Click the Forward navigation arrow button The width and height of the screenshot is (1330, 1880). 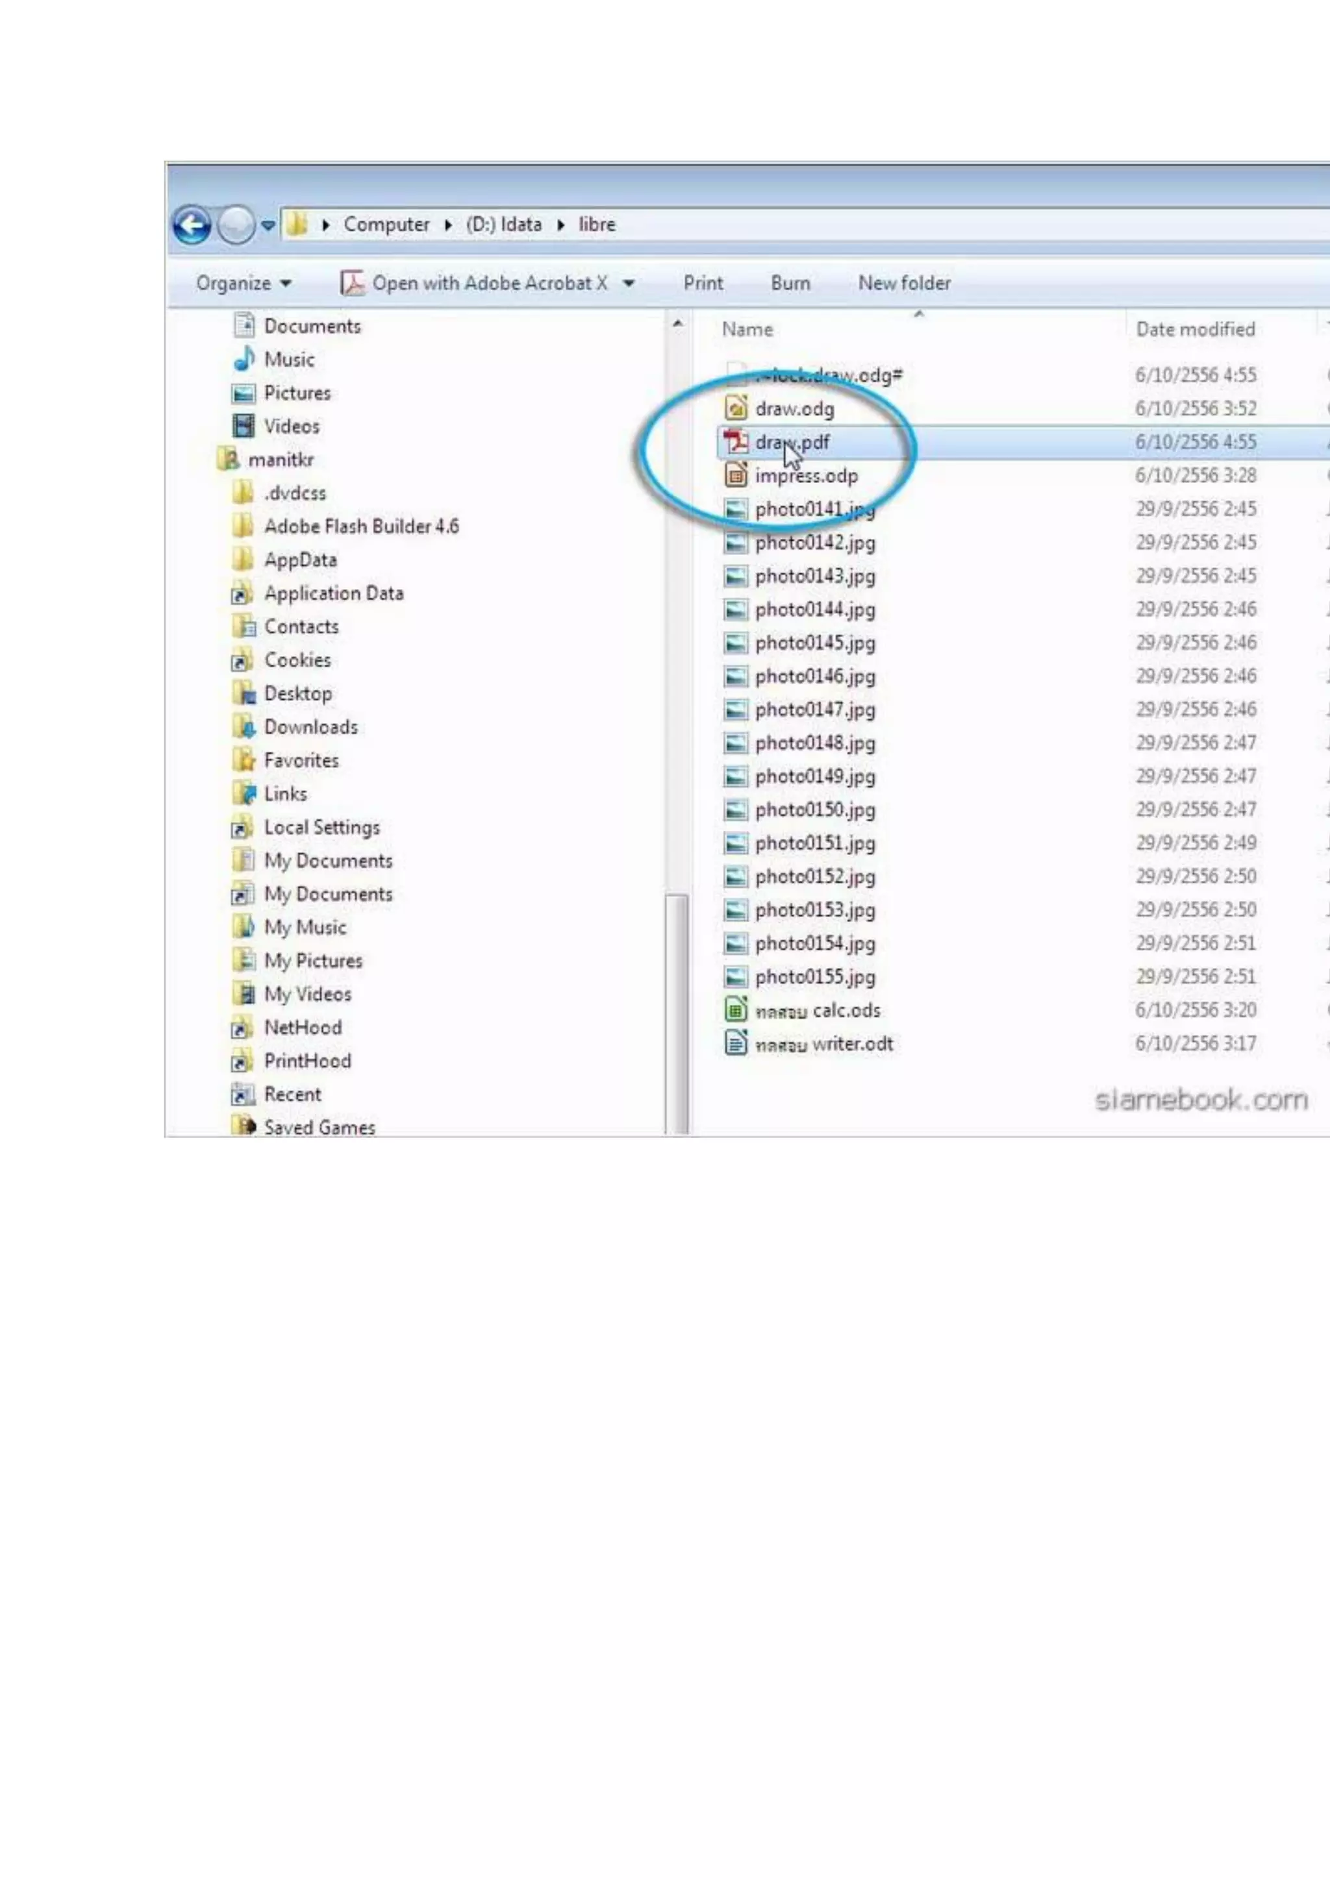point(236,225)
